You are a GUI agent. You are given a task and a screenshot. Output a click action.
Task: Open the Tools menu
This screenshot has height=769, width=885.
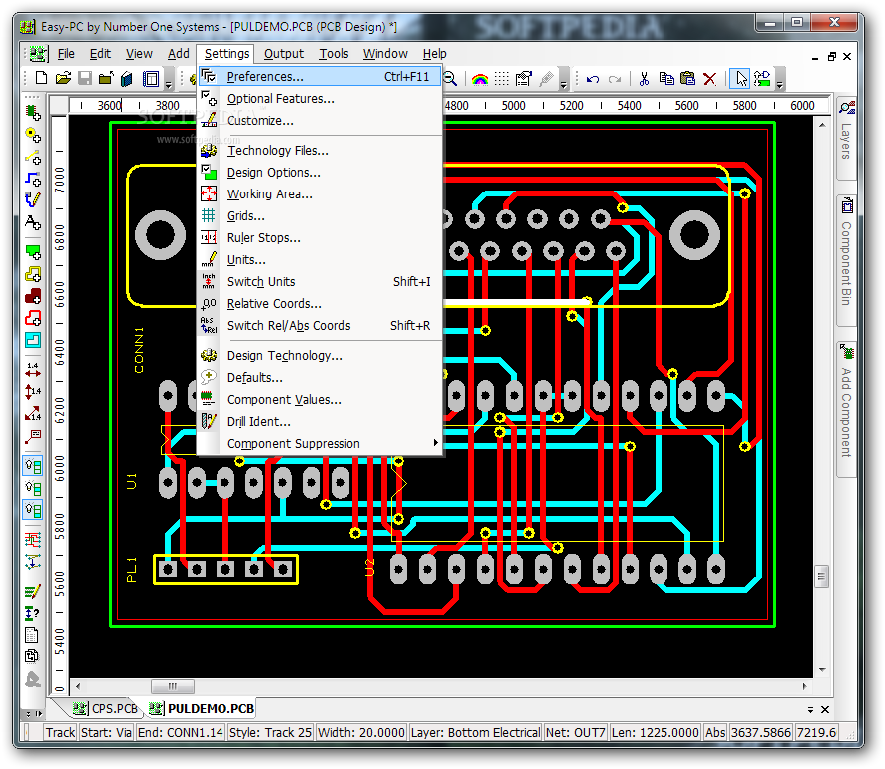click(333, 54)
